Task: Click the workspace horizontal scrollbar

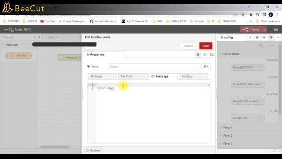Action: click(55, 147)
